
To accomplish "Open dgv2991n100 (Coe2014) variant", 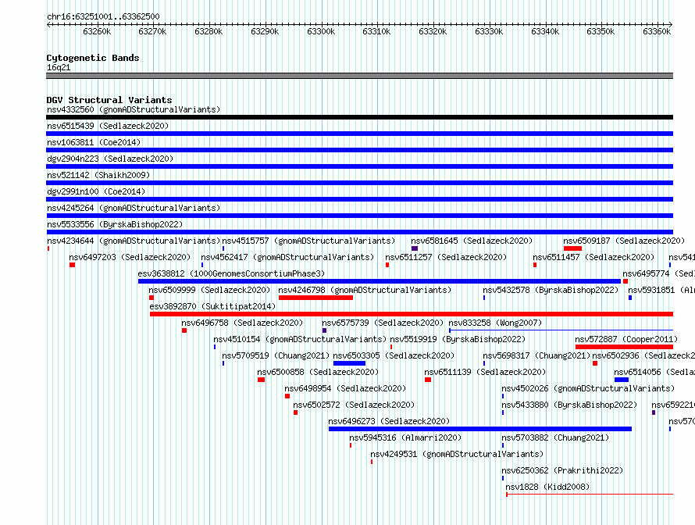I will click(x=96, y=191).
